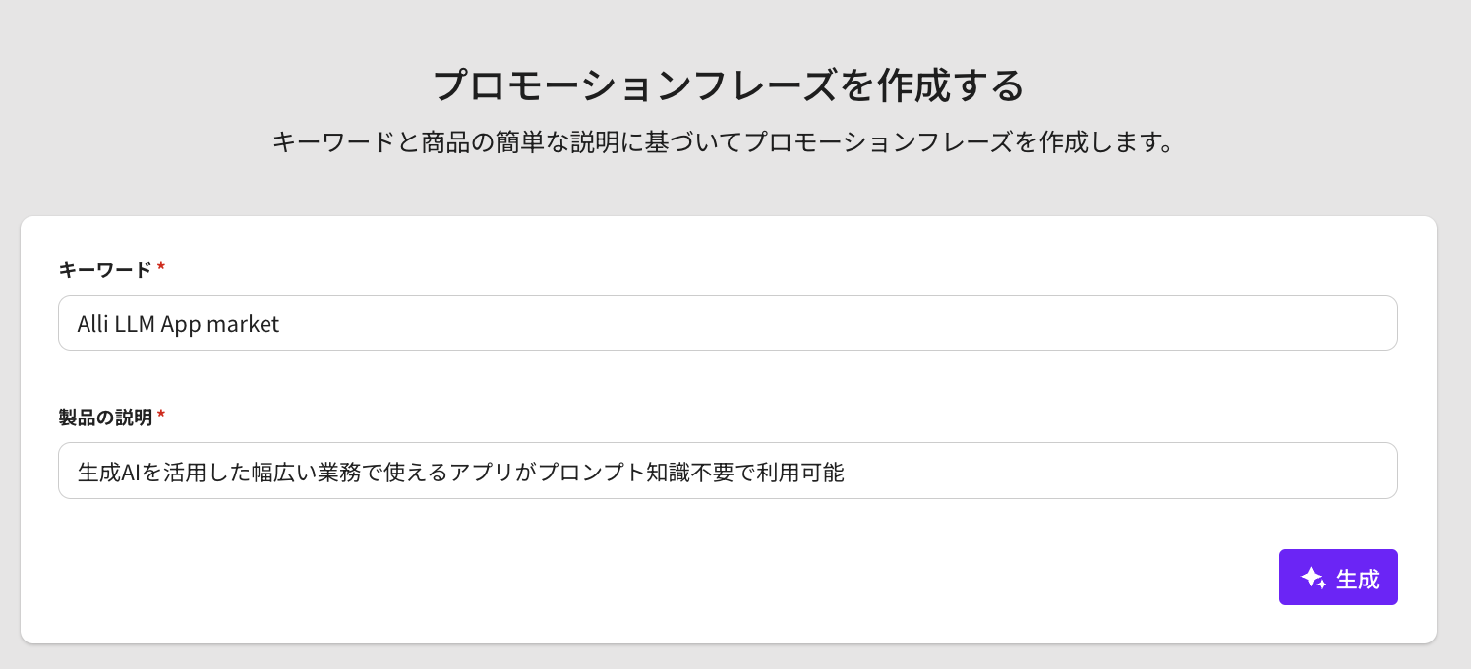Place cursor on the word "market" in keyword field
The height and width of the screenshot is (669, 1471).
click(x=244, y=324)
